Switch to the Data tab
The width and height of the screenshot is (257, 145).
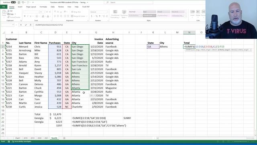(x=53, y=7)
